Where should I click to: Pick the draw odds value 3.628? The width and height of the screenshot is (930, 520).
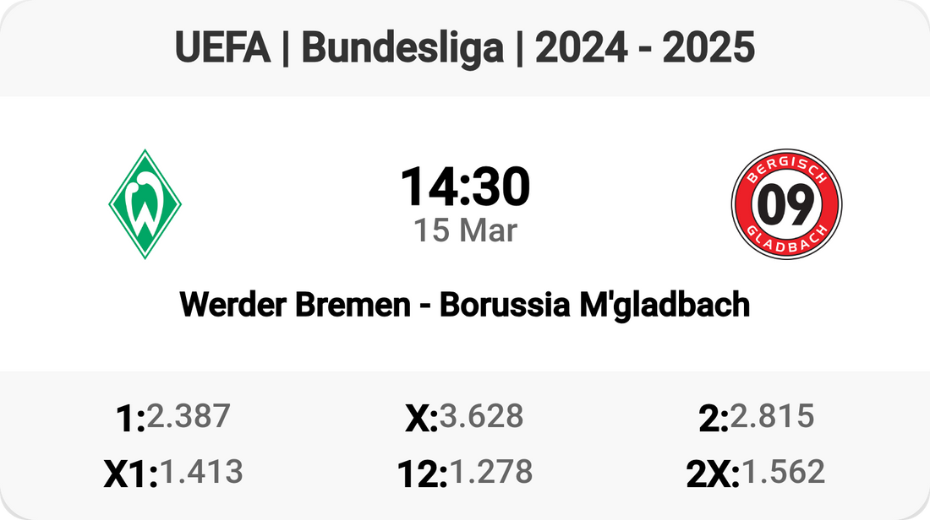[481, 415]
